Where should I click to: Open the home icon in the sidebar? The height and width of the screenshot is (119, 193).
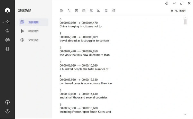(7, 22)
